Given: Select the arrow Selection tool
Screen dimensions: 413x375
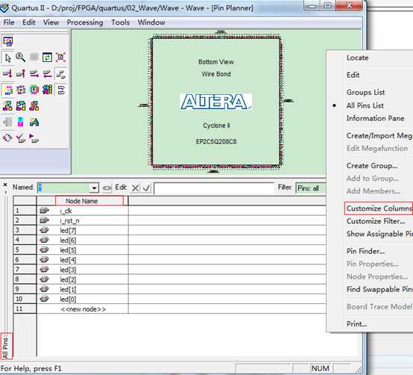Looking at the screenshot, I should pyautogui.click(x=8, y=58).
